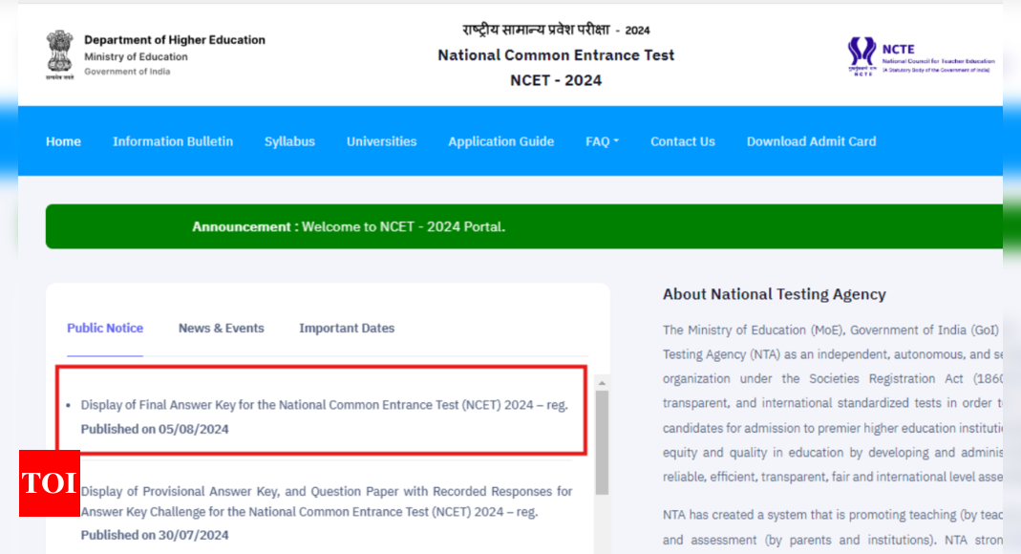
Task: Open the Provisional Answer Key notice link
Action: [327, 501]
